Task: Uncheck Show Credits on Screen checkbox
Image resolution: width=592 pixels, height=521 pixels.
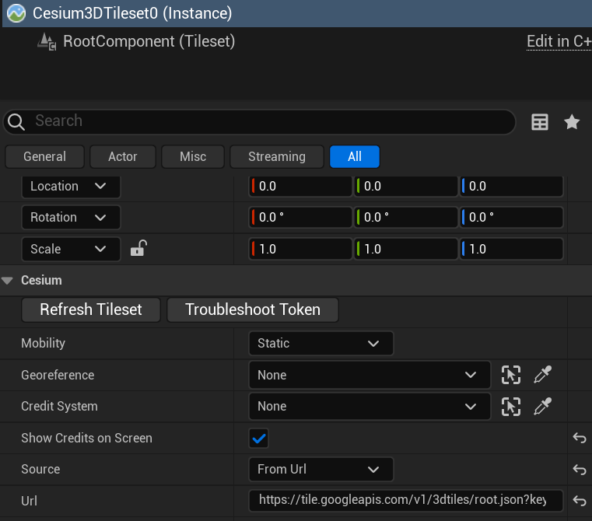Action: pos(258,439)
